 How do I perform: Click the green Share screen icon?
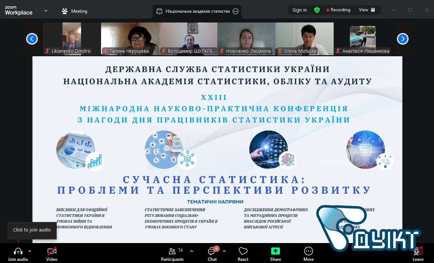click(x=276, y=251)
